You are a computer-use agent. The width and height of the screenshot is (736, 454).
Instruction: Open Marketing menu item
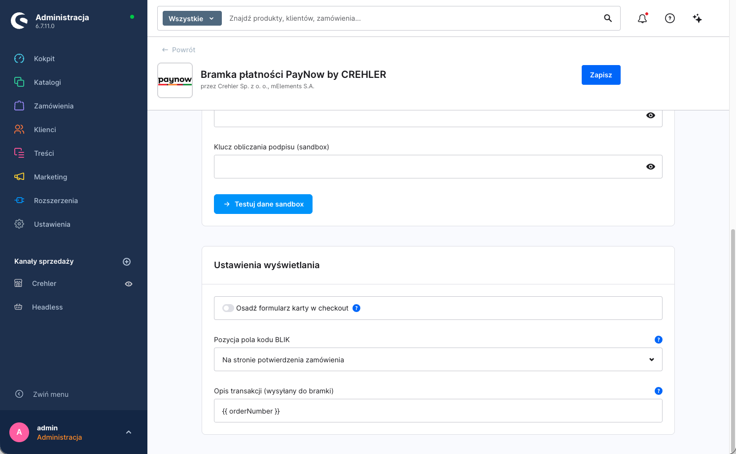(50, 177)
